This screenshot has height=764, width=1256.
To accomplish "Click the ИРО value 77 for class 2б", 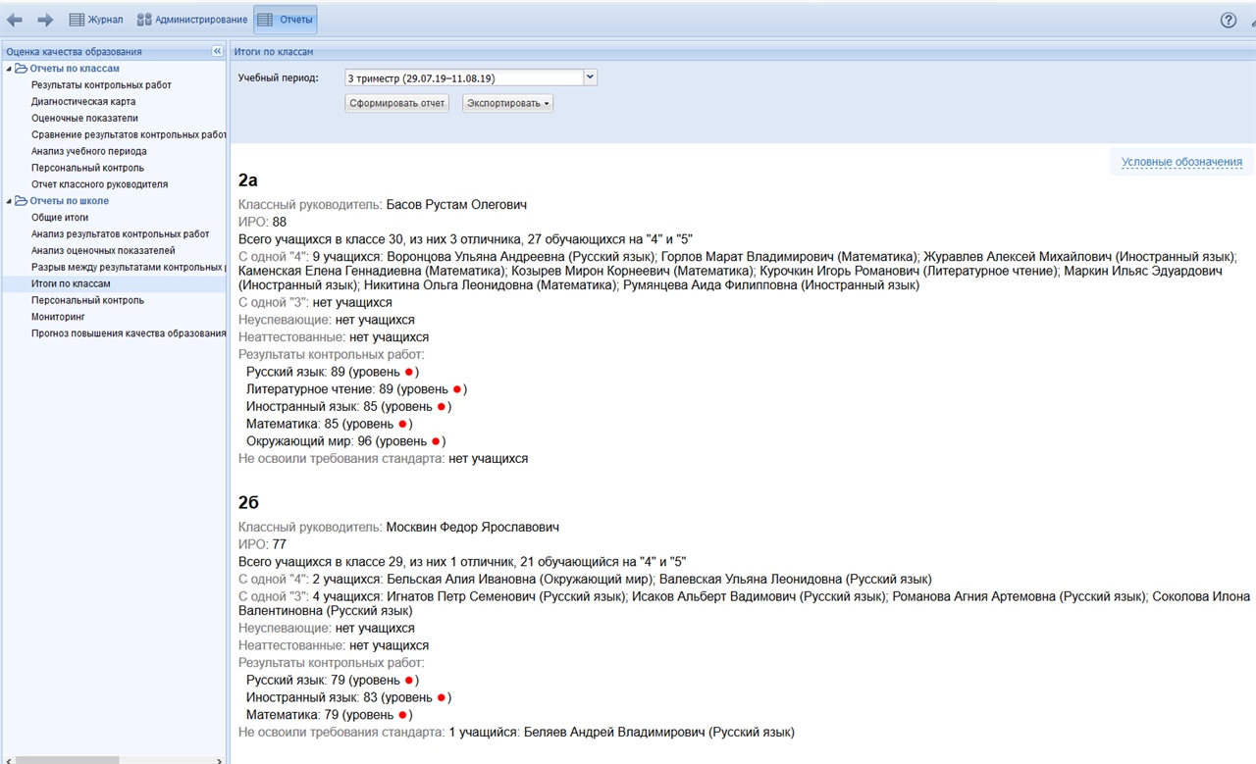I will [280, 544].
